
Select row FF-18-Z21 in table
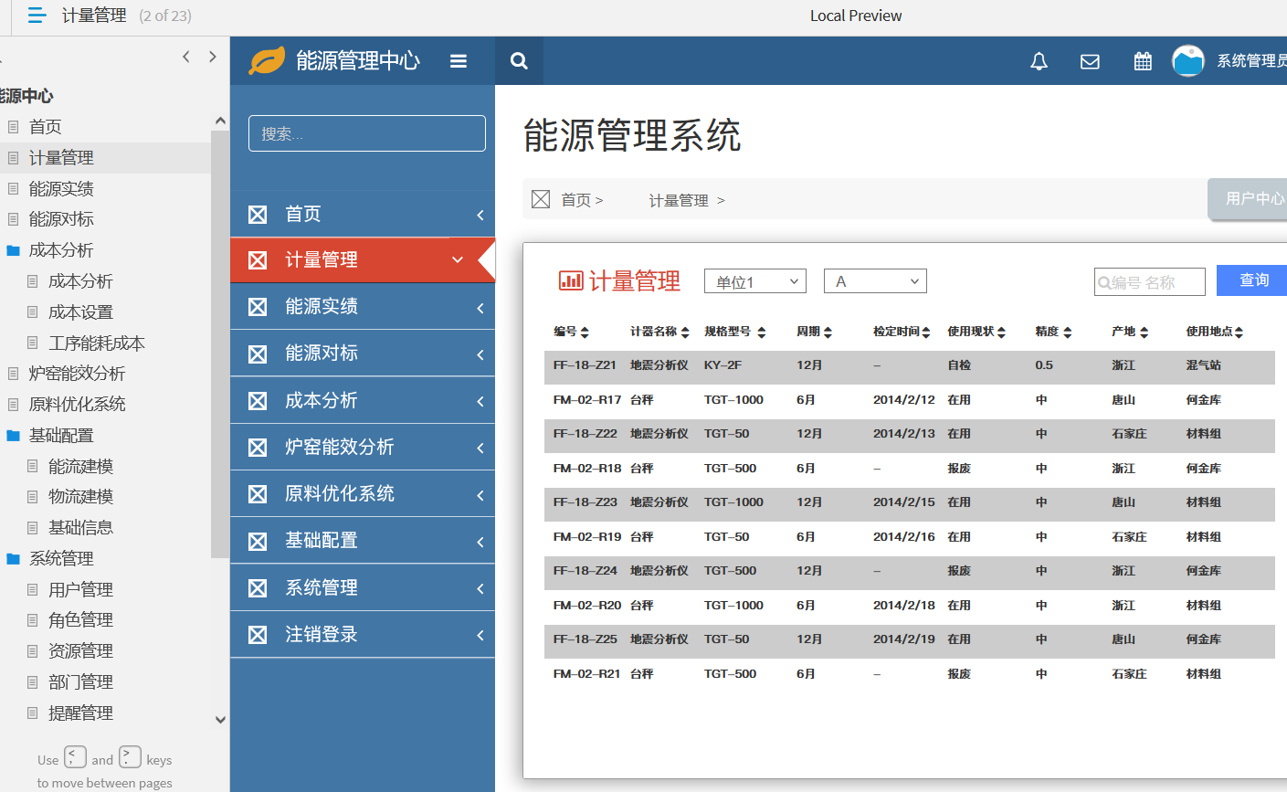click(x=910, y=365)
